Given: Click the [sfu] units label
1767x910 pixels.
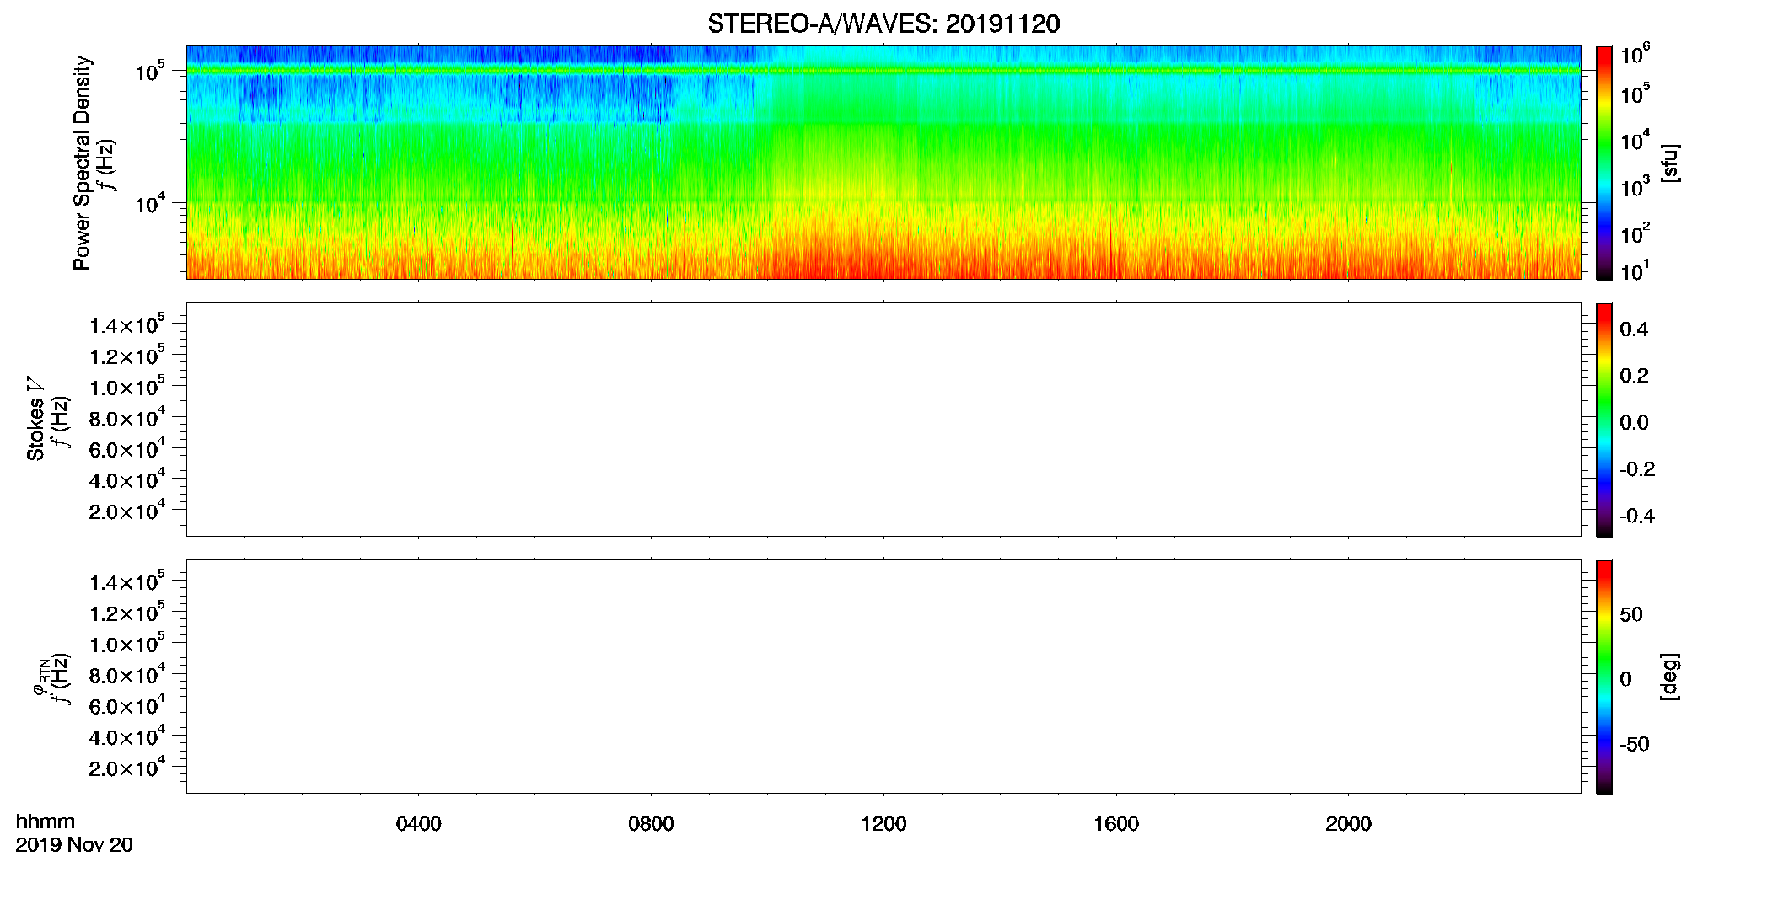Looking at the screenshot, I should coord(1669,163).
